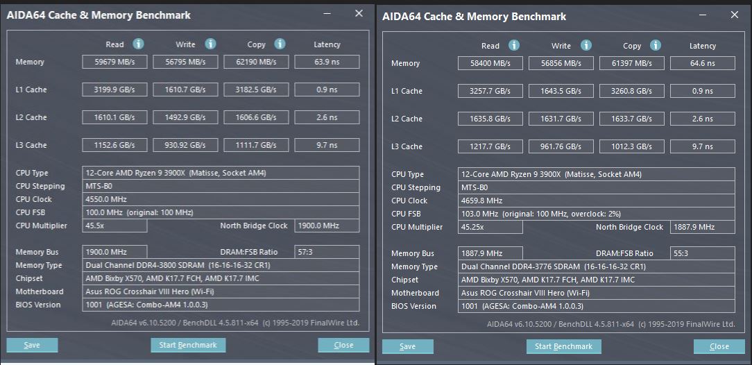Click the Copy info icon in left window
Screen dimensions: 752x365
coord(280,44)
